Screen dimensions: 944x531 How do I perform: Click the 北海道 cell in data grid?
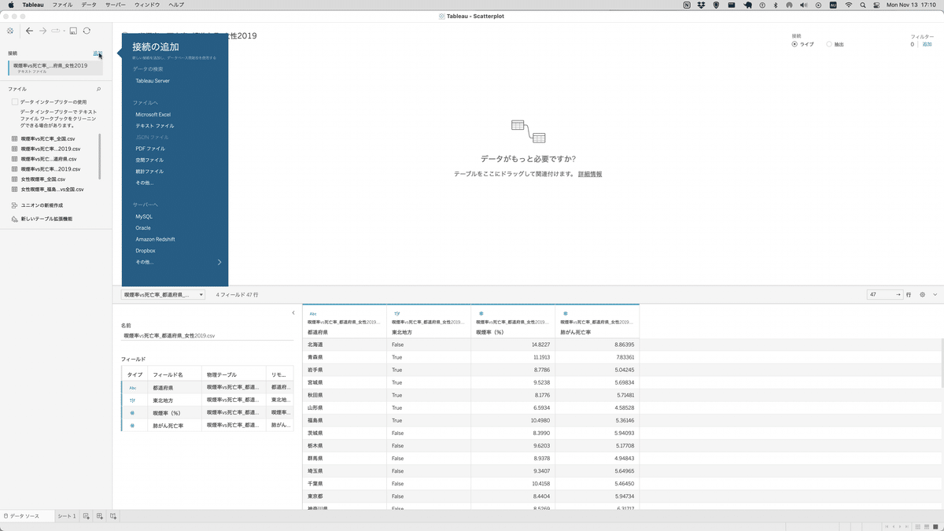point(345,345)
